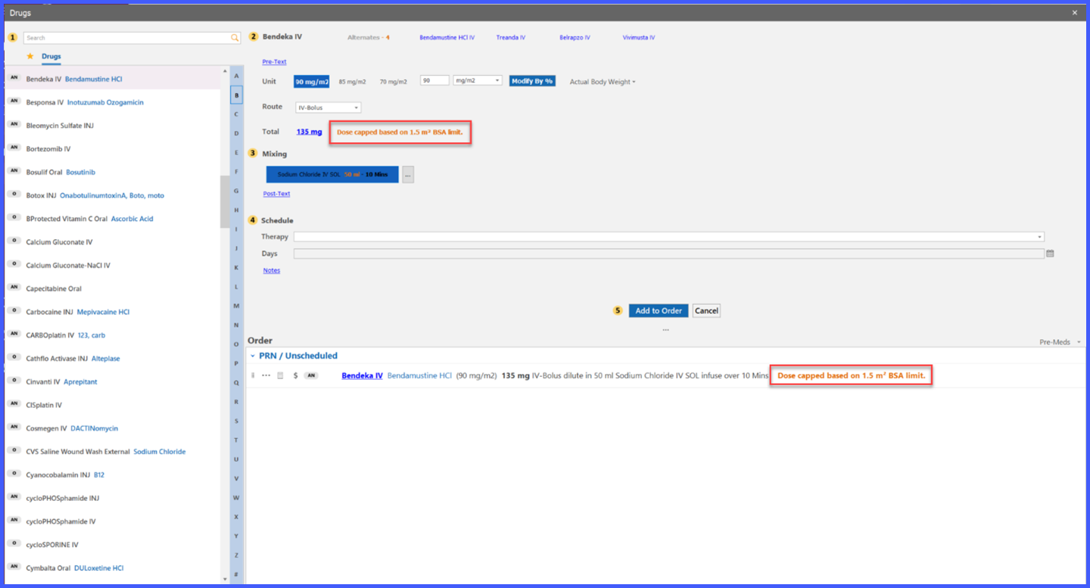Click the drug list vertical scrollbar thumb
Image resolution: width=1090 pixels, height=588 pixels.
(225, 201)
